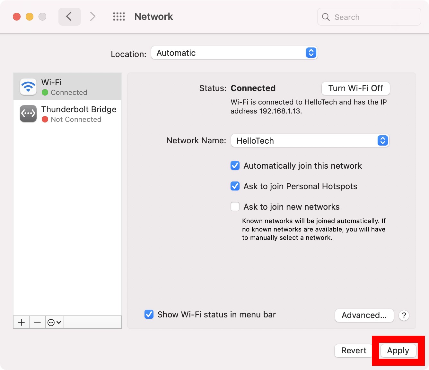Click the 'Not Connected' status under Thunderbolt Bridge
The image size is (429, 370).
(x=76, y=120)
